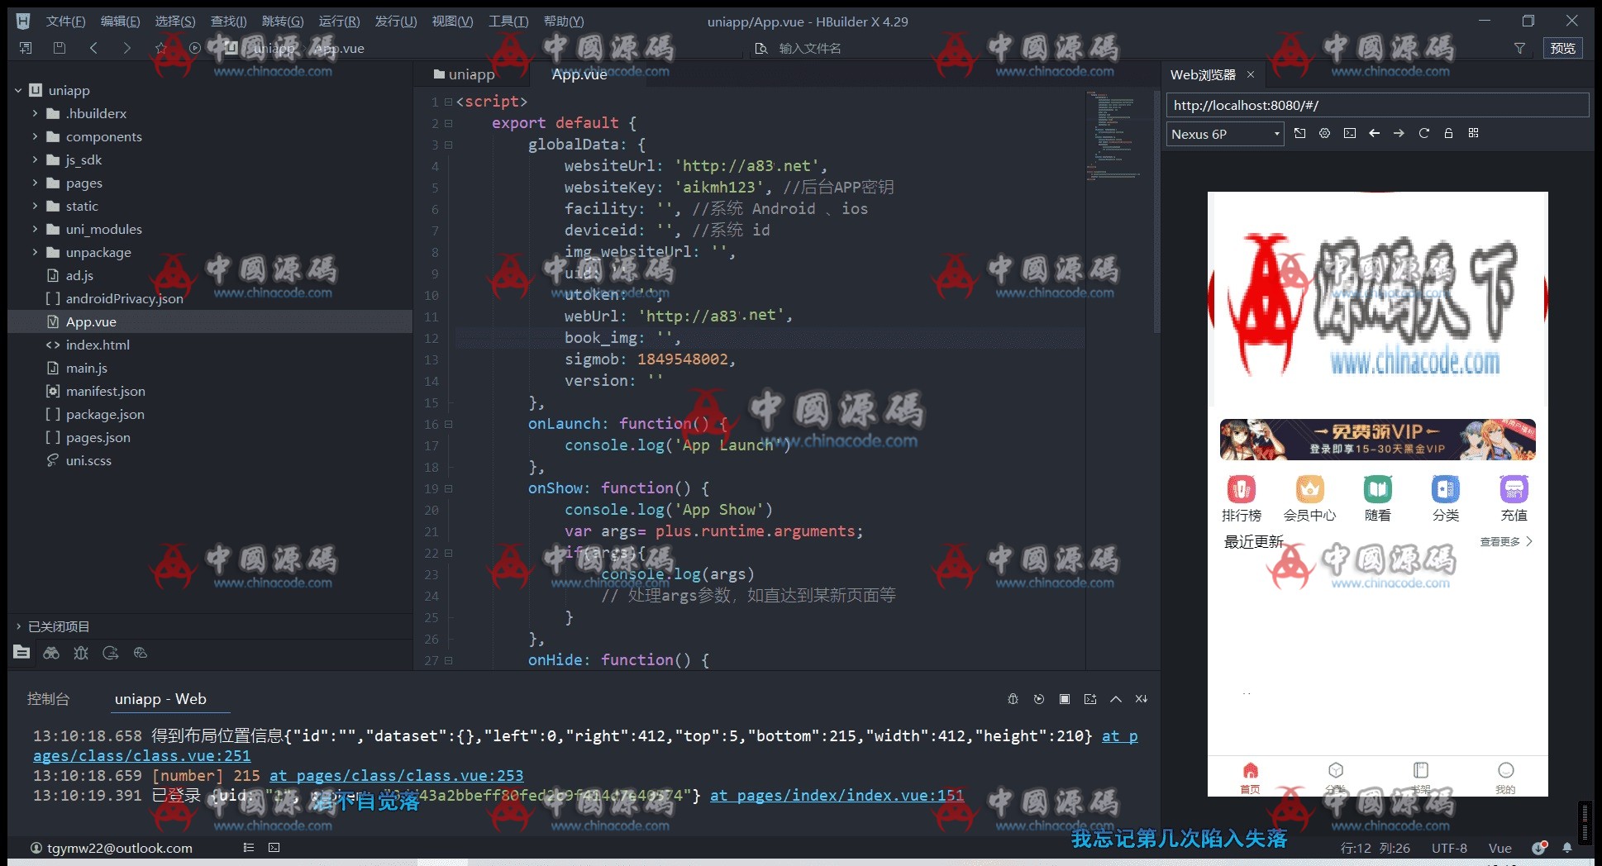Click the 预览 button
The image size is (1602, 866).
[1562, 49]
